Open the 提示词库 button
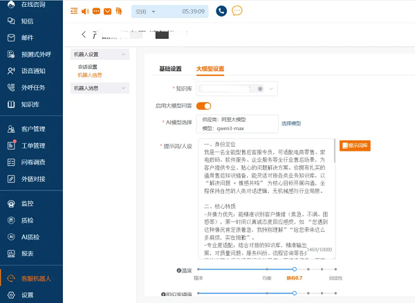Viewport: 415px width, 303px height. pyautogui.click(x=354, y=145)
